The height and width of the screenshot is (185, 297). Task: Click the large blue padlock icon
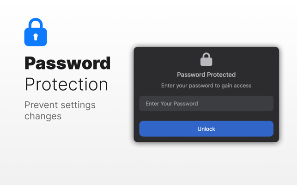coord(36,32)
